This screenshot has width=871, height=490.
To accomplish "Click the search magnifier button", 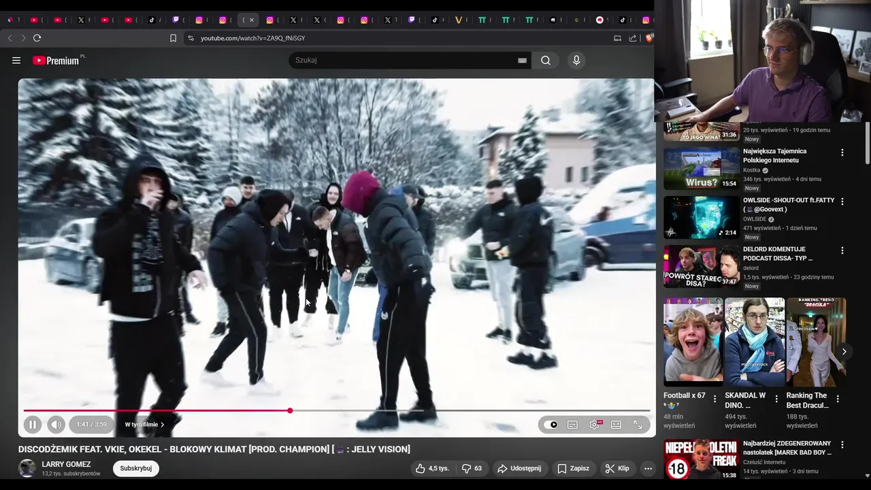I will click(546, 61).
